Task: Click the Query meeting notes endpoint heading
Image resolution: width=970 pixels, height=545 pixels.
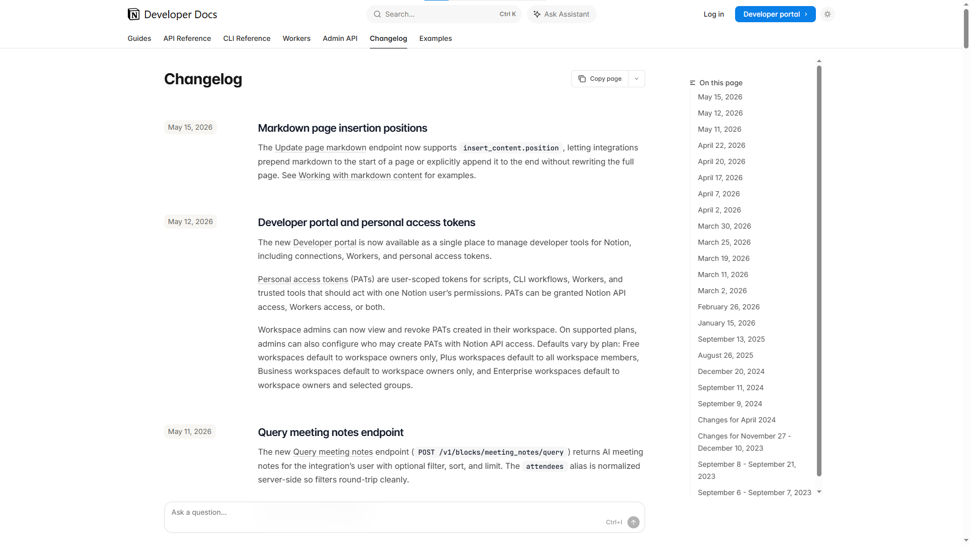Action: 330,432
